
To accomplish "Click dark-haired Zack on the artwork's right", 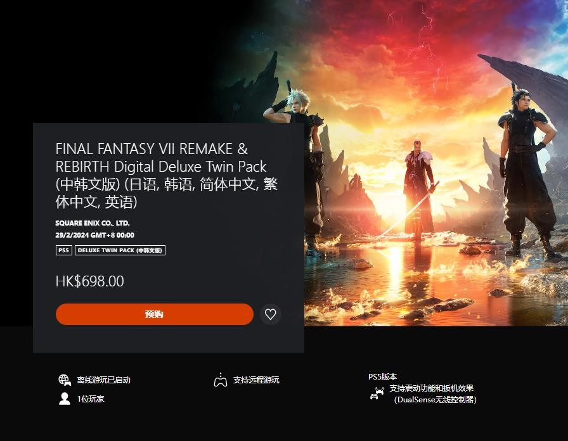I will [527, 172].
